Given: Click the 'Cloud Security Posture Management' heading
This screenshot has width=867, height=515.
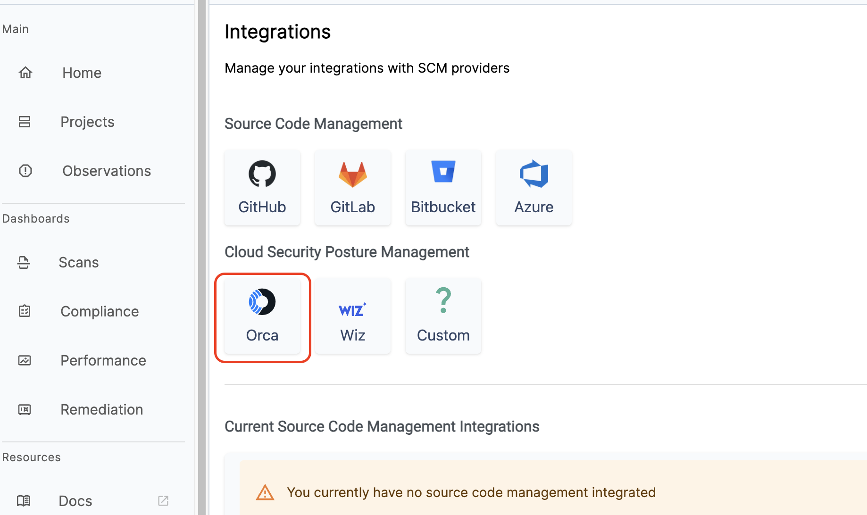Looking at the screenshot, I should click(347, 252).
